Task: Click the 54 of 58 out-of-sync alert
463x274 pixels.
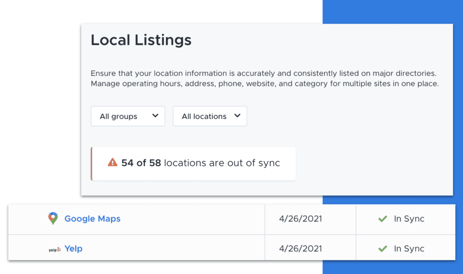Action: tap(193, 163)
